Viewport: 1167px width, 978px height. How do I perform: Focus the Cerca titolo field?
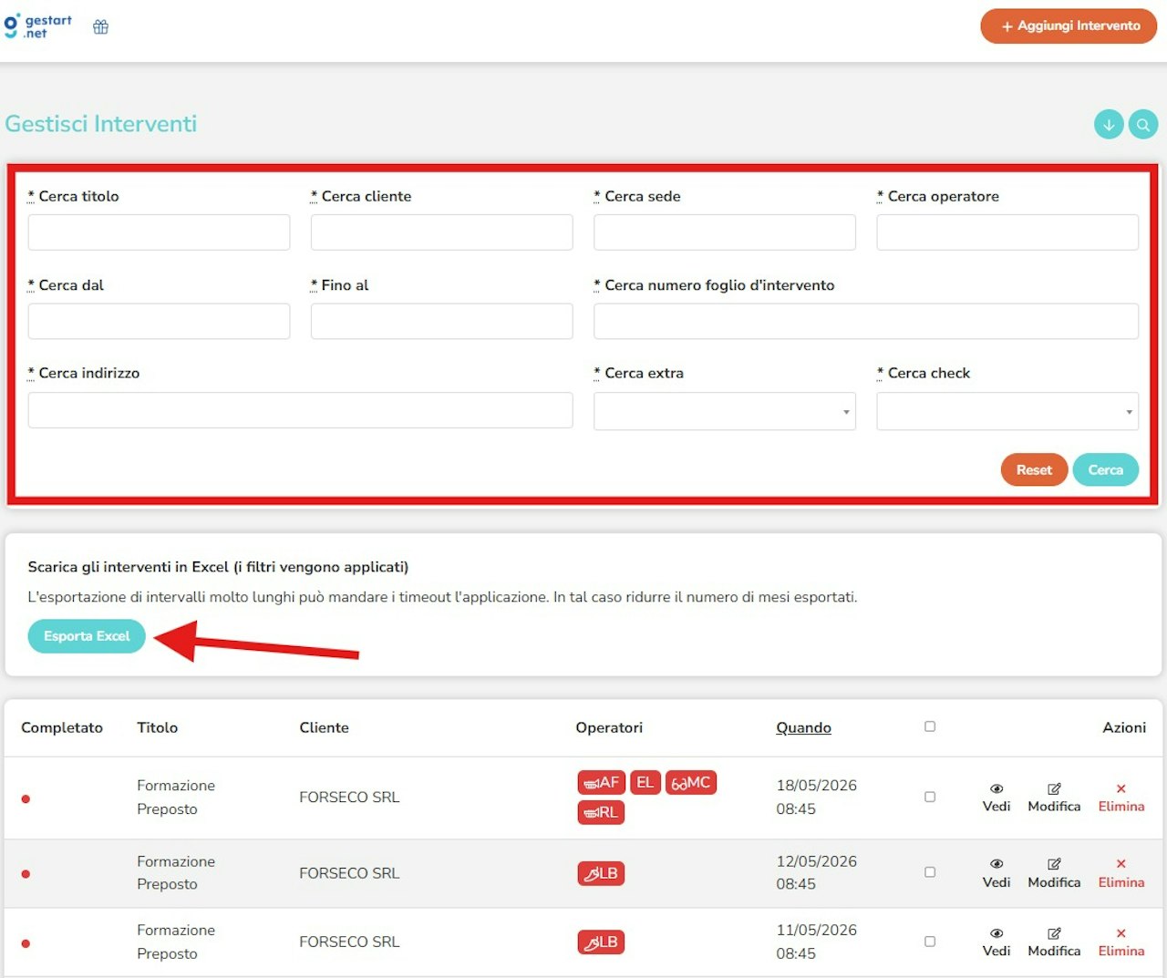pyautogui.click(x=159, y=232)
